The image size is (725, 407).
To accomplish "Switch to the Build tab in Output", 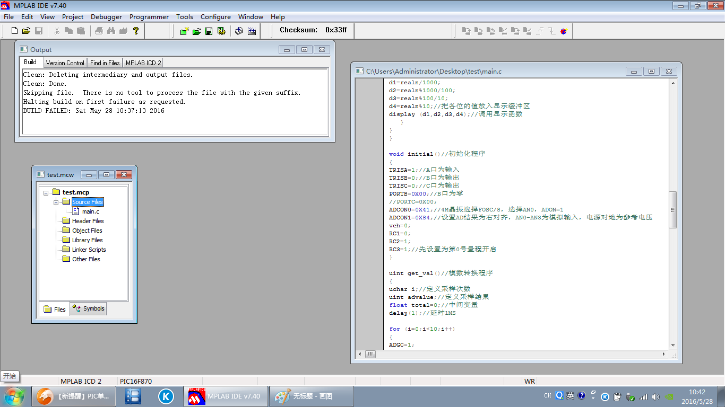I will [x=30, y=63].
